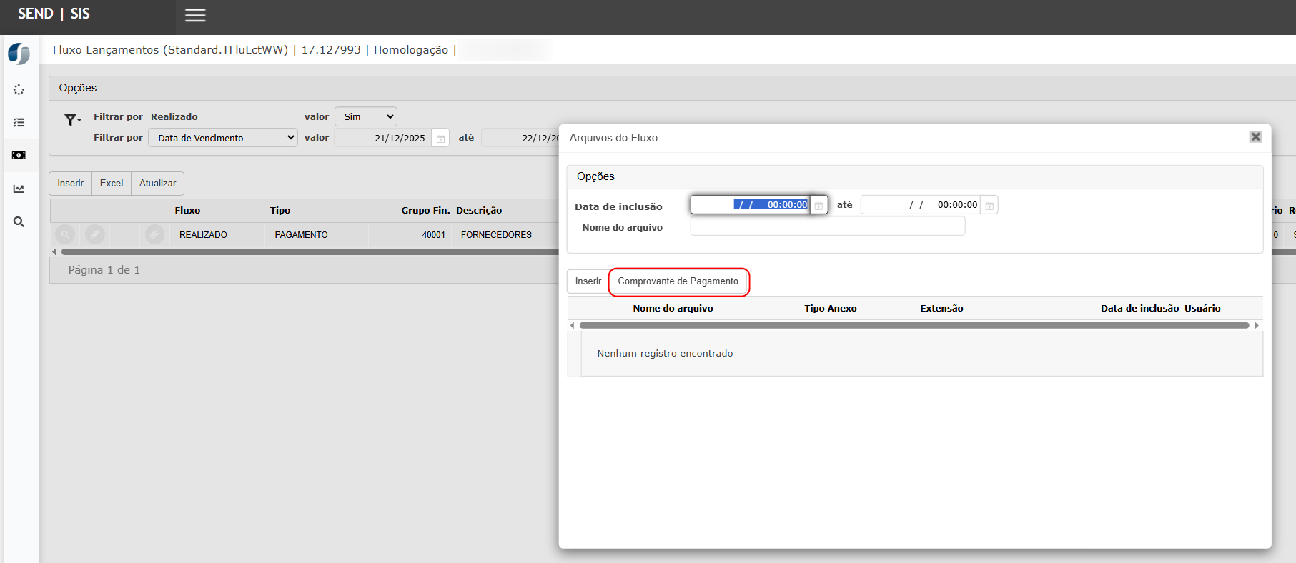Expand the funnel filter dropdown
1296x563 pixels.
pos(72,119)
